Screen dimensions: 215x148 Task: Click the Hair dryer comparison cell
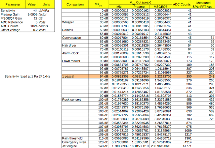pyautogui.click(x=70, y=46)
